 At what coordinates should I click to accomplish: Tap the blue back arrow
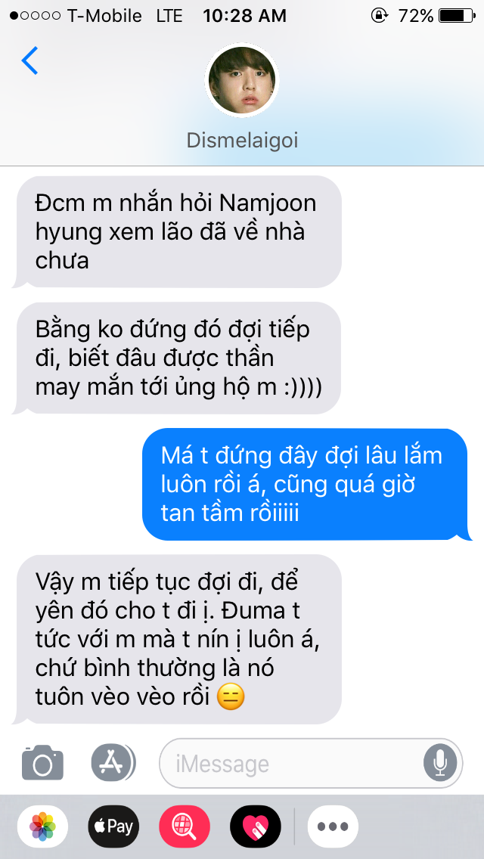[29, 60]
